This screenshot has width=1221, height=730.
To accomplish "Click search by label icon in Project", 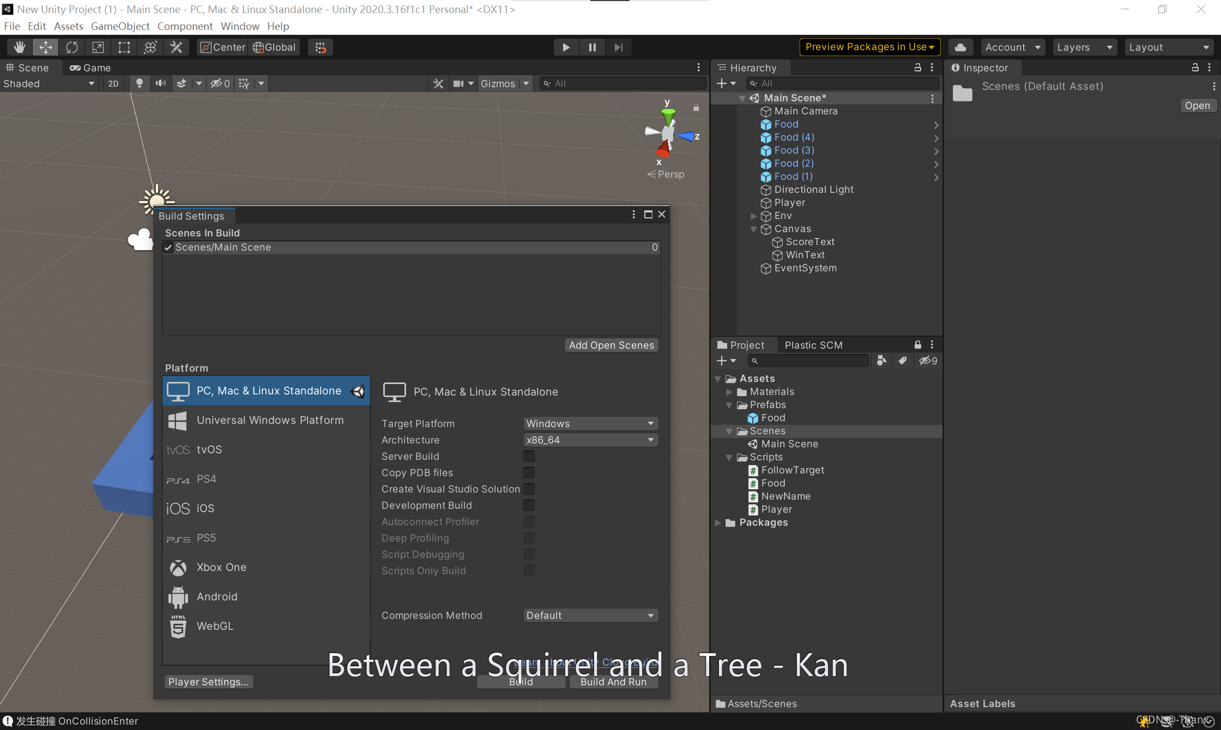I will click(x=903, y=361).
